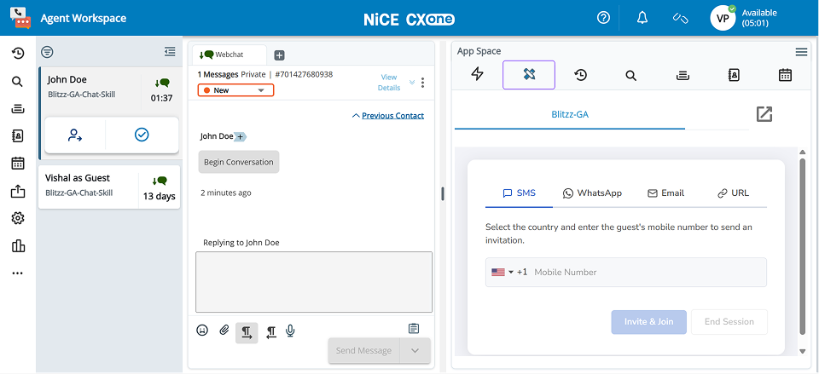This screenshot has width=819, height=374.
Task: Set left-to-right text direction
Action: pyautogui.click(x=247, y=332)
